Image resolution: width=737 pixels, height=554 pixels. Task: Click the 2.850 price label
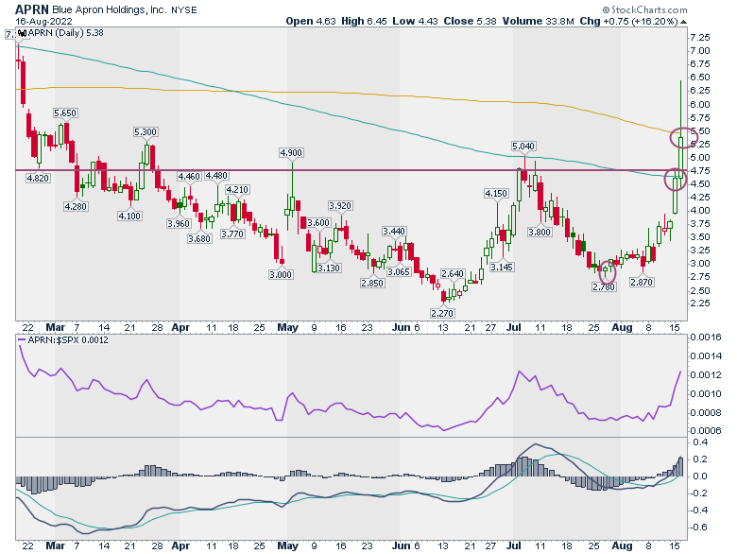(x=372, y=284)
